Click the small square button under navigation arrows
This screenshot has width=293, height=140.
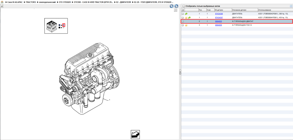pyautogui.click(x=176, y=10)
